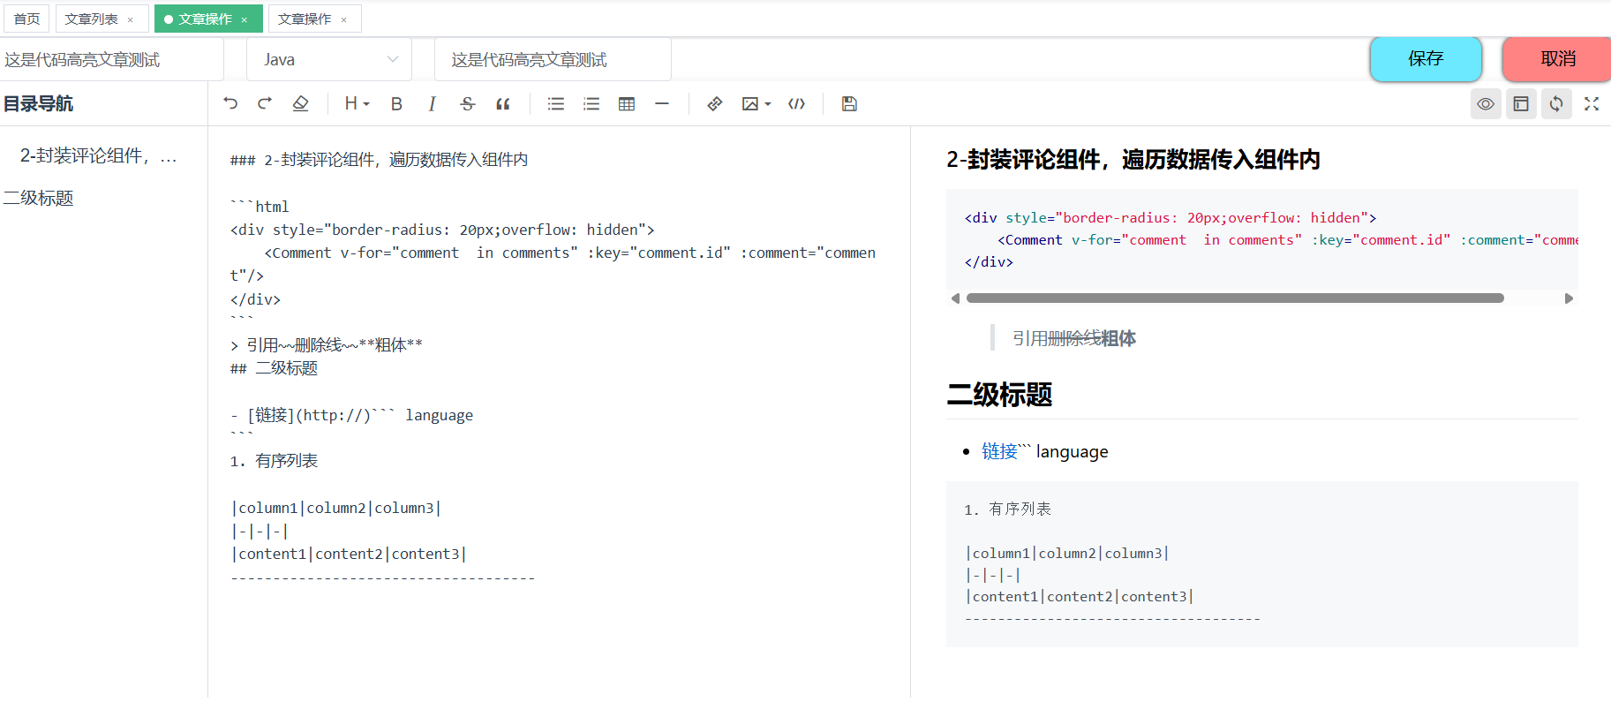Click the > 引用~~删除线~~**粗体** line in the editor
The height and width of the screenshot is (717, 1611).
327,345
